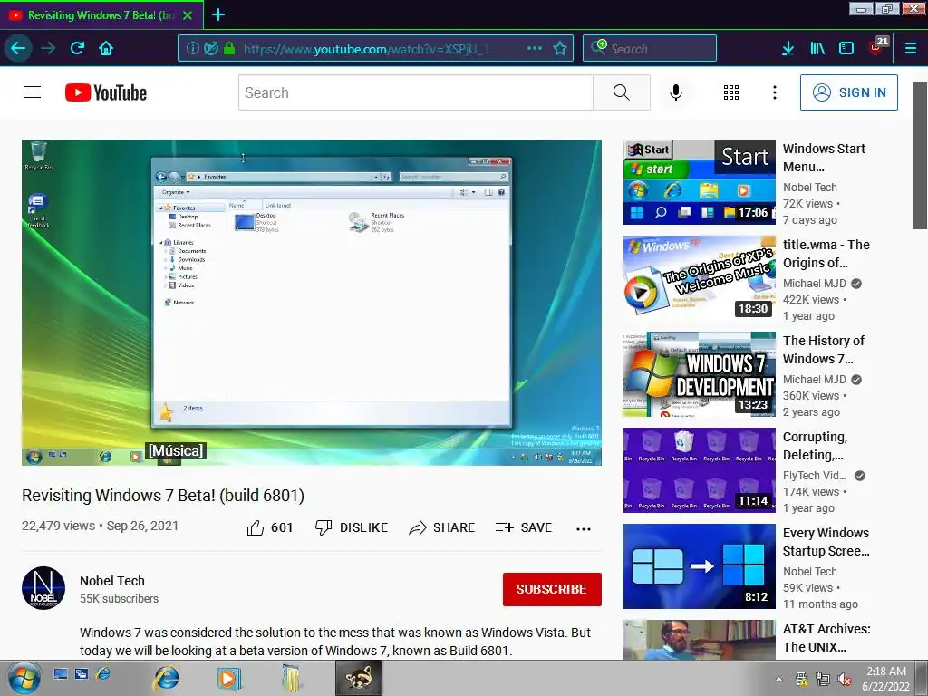Click the muted volume tray icon
The width and height of the screenshot is (928, 696).
pyautogui.click(x=846, y=679)
